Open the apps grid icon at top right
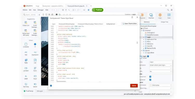195x99 pixels. (x=172, y=10)
